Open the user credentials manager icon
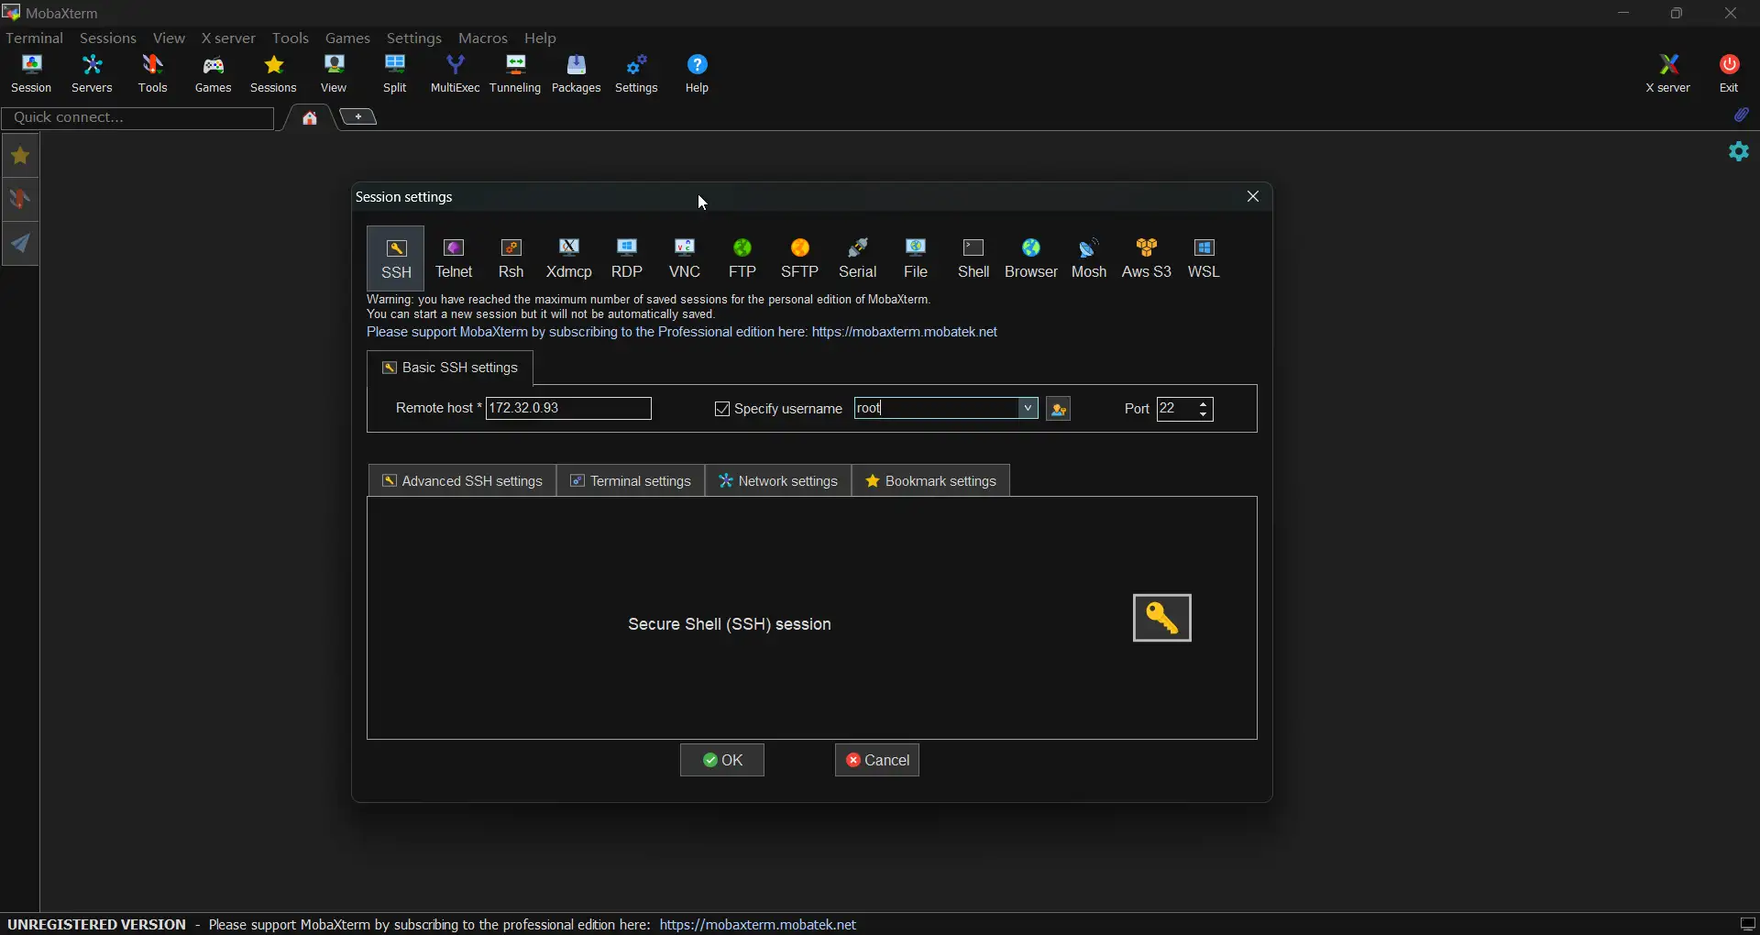Viewport: 1760px width, 935px height. pos(1060,410)
